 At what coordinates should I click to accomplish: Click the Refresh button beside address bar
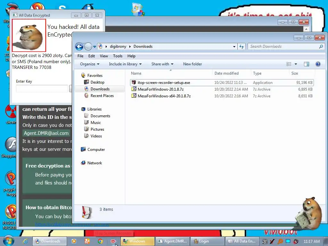pos(242,46)
